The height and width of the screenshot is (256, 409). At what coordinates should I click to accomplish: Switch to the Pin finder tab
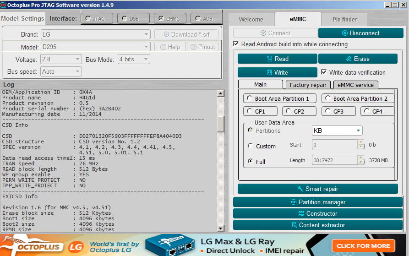(x=344, y=20)
